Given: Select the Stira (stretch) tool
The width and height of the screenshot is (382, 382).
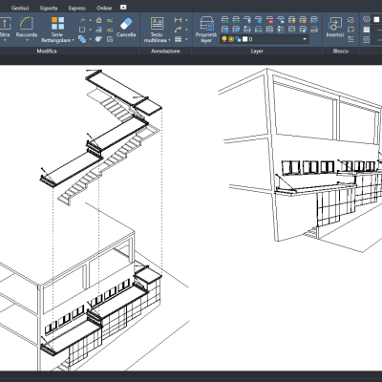Looking at the screenshot, I should (5, 27).
